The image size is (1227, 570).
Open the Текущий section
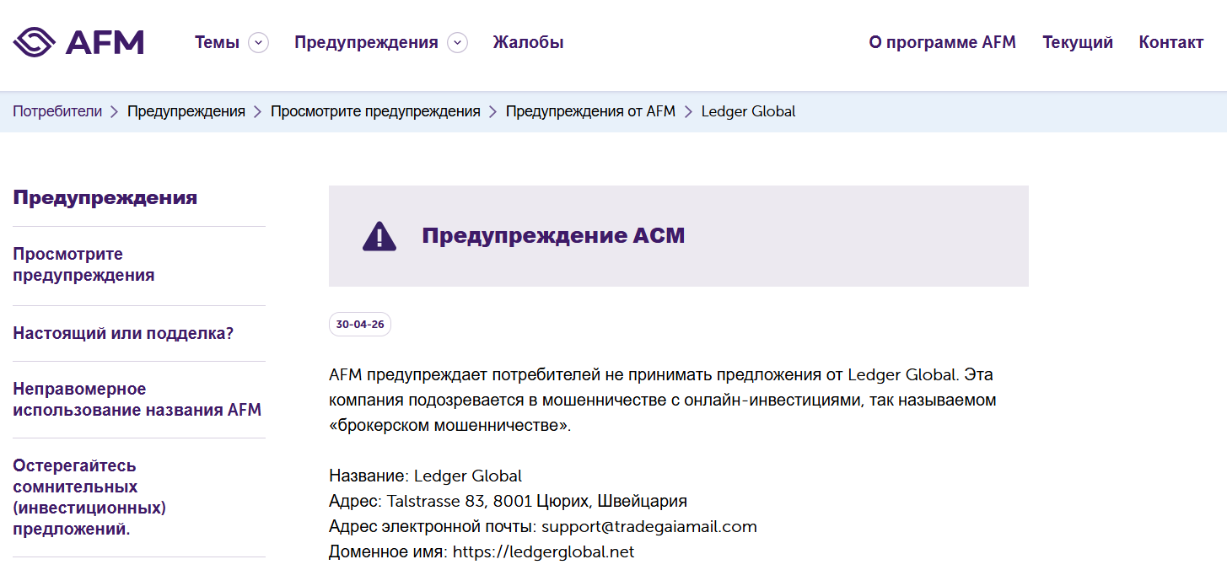pos(1078,42)
